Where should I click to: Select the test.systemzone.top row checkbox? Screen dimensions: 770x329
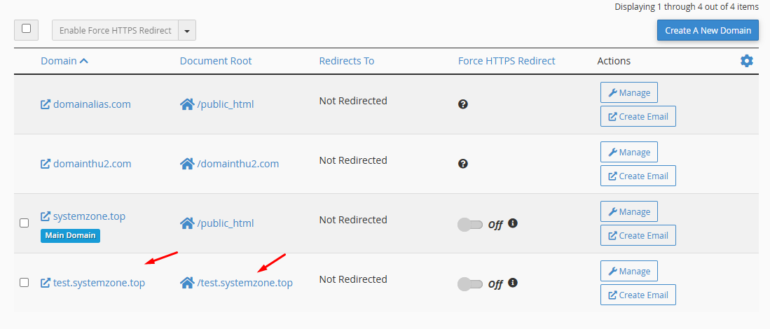(x=25, y=283)
